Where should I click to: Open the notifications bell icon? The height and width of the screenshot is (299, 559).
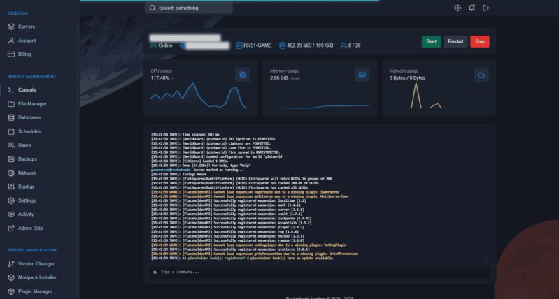tap(472, 8)
